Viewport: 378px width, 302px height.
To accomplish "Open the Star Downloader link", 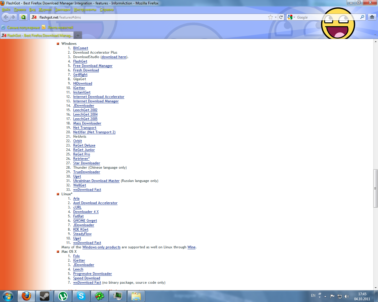I will [87, 163].
